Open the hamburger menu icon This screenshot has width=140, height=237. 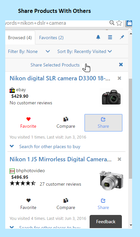pos(110,37)
